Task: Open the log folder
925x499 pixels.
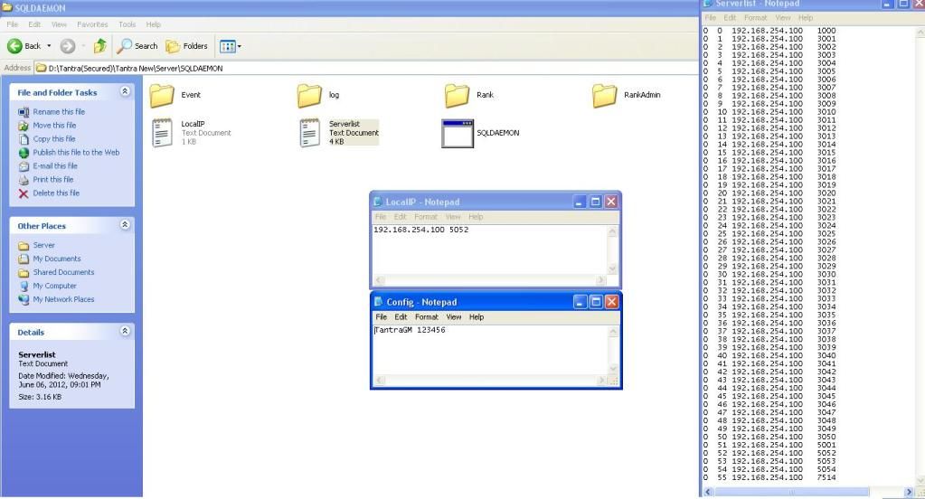Action: click(310, 95)
